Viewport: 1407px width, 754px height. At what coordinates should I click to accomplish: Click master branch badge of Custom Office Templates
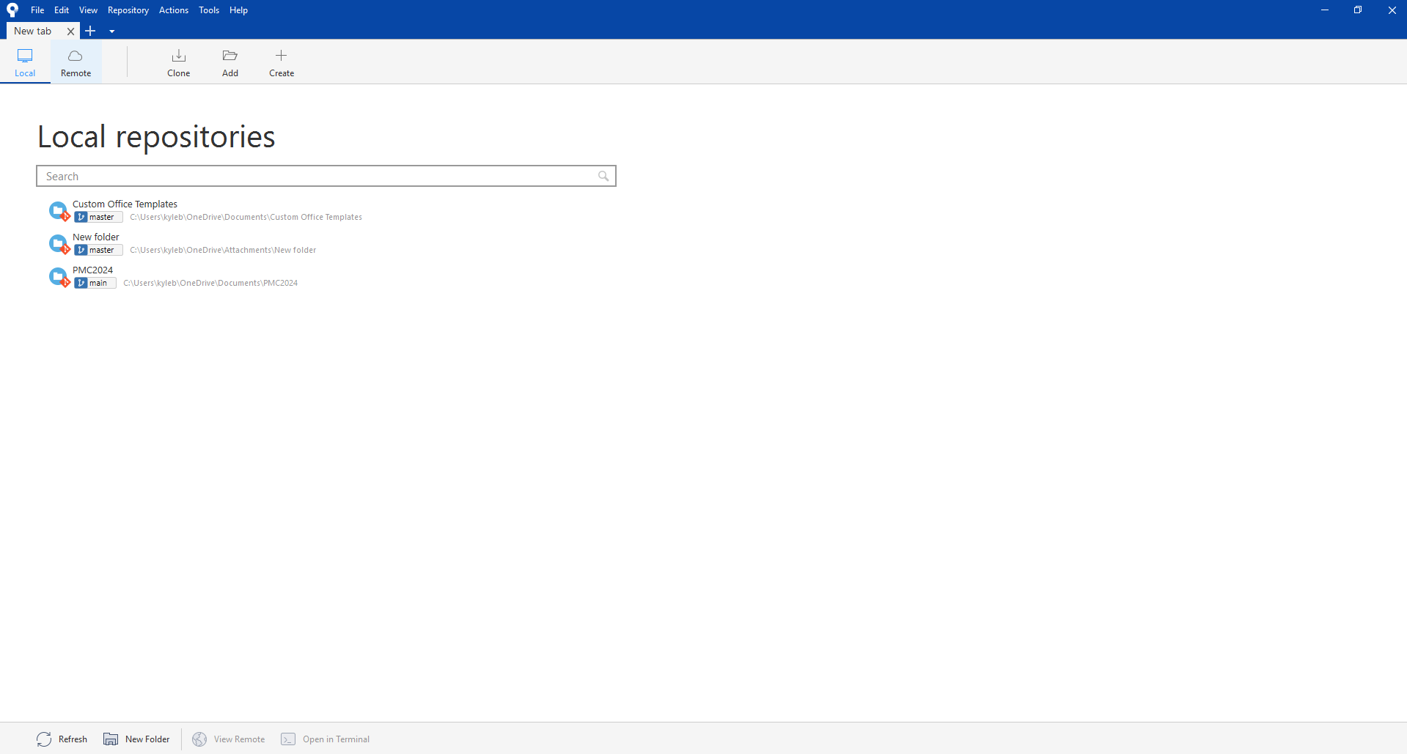click(x=98, y=217)
